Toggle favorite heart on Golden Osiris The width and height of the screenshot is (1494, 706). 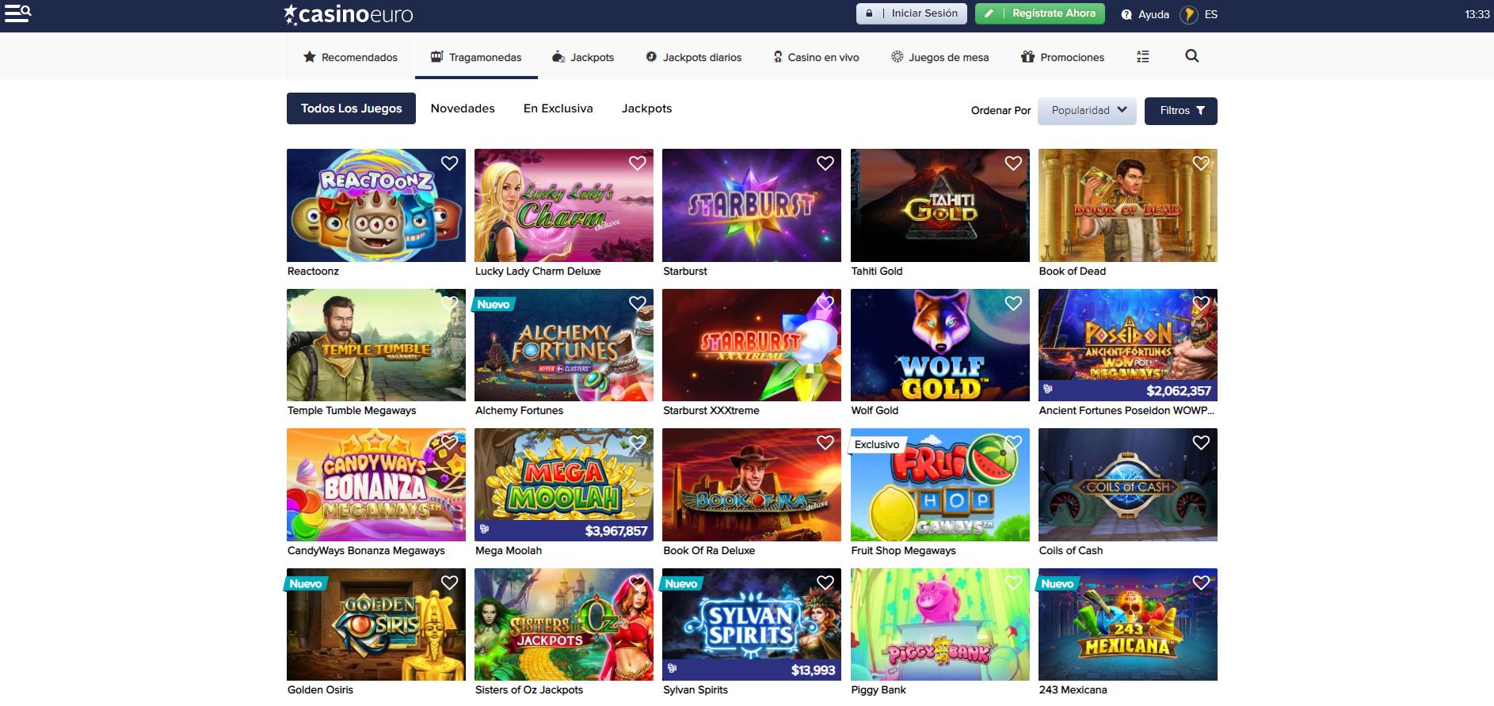coord(449,583)
